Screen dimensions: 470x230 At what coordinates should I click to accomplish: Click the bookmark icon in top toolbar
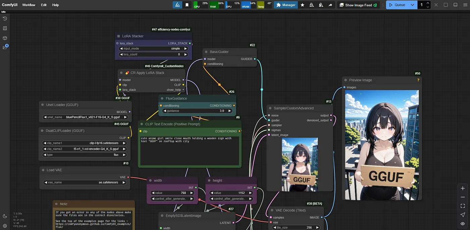click(x=187, y=5)
